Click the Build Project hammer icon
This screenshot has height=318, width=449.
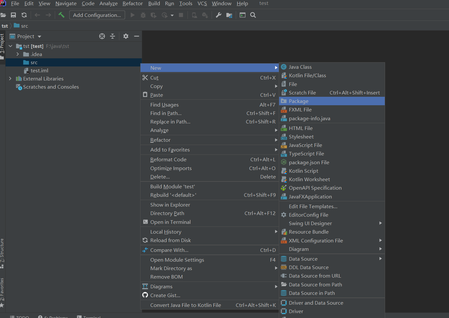click(x=61, y=15)
